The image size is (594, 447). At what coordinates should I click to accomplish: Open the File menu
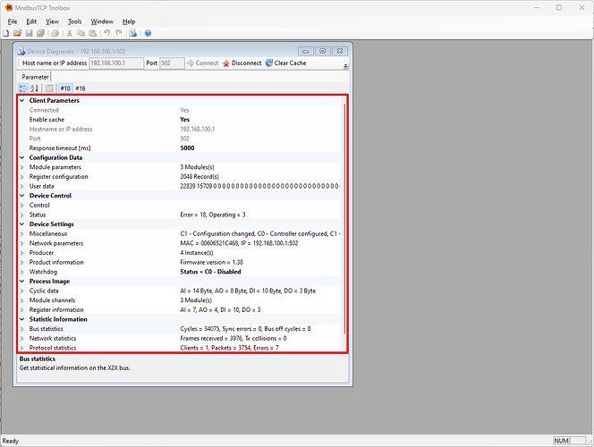pos(13,21)
